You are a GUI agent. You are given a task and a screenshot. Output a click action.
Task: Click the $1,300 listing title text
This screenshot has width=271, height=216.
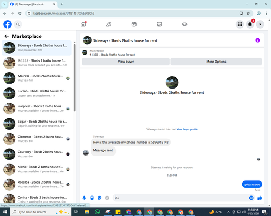pyautogui.click(x=112, y=55)
